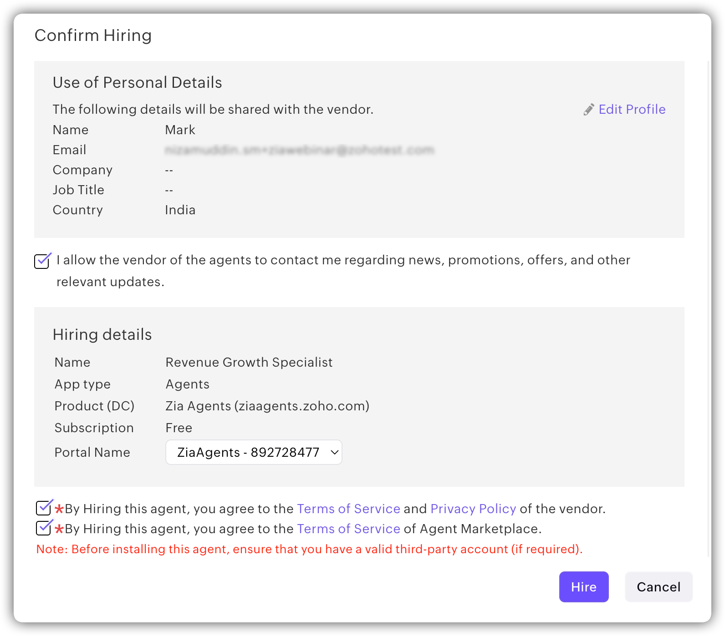Toggle the vendor Terms and Privacy checkbox
The height and width of the screenshot is (636, 725).
(44, 508)
